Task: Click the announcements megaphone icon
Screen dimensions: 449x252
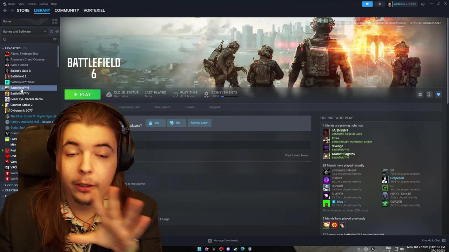Action: [x=367, y=4]
